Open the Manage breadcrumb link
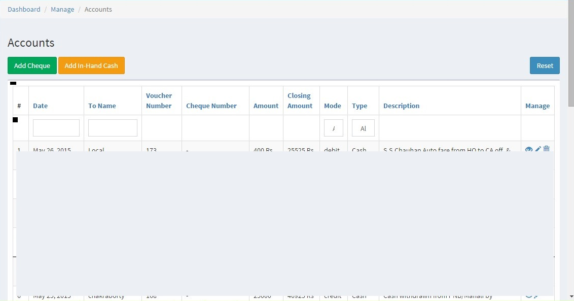 (62, 9)
